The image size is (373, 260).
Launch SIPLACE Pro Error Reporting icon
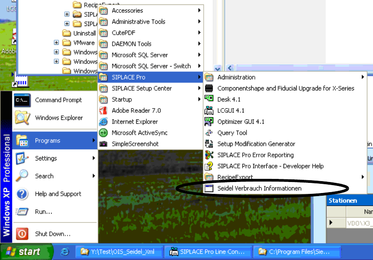click(209, 155)
